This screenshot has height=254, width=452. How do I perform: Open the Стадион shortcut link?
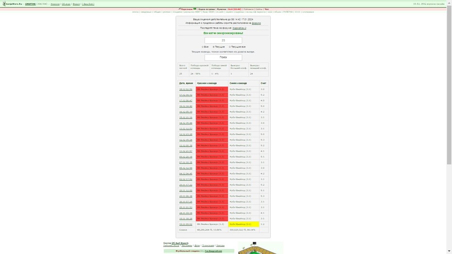177,12
